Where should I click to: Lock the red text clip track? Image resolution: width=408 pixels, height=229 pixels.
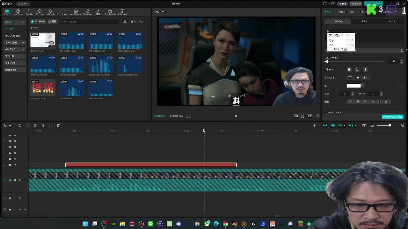point(10,165)
